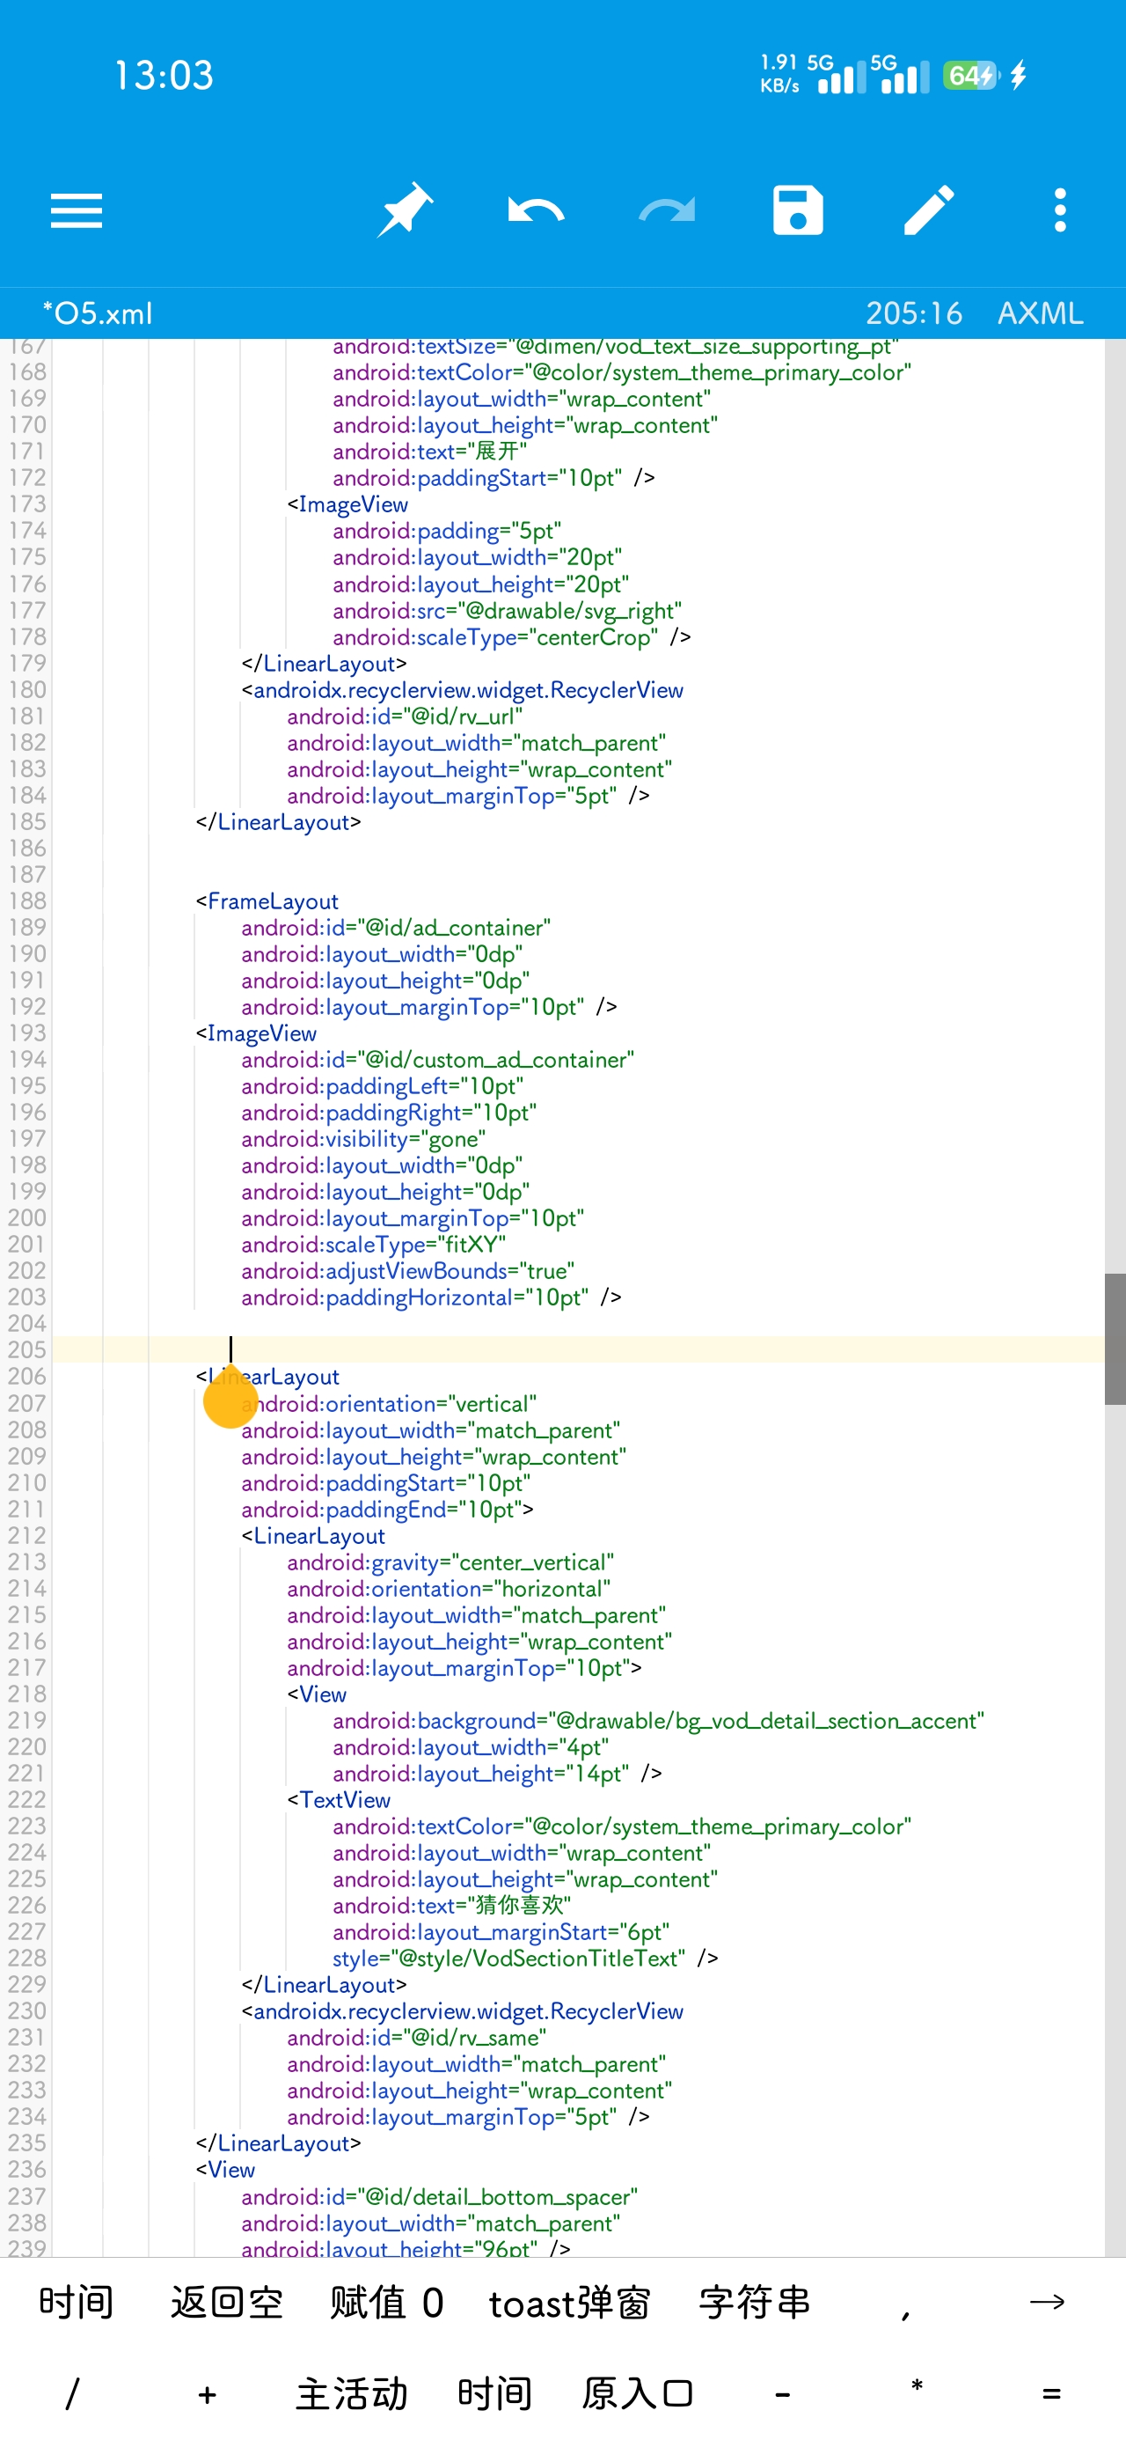This screenshot has width=1126, height=2440.
Task: Click android:gravity="center_vertical" line
Action: (x=450, y=1562)
